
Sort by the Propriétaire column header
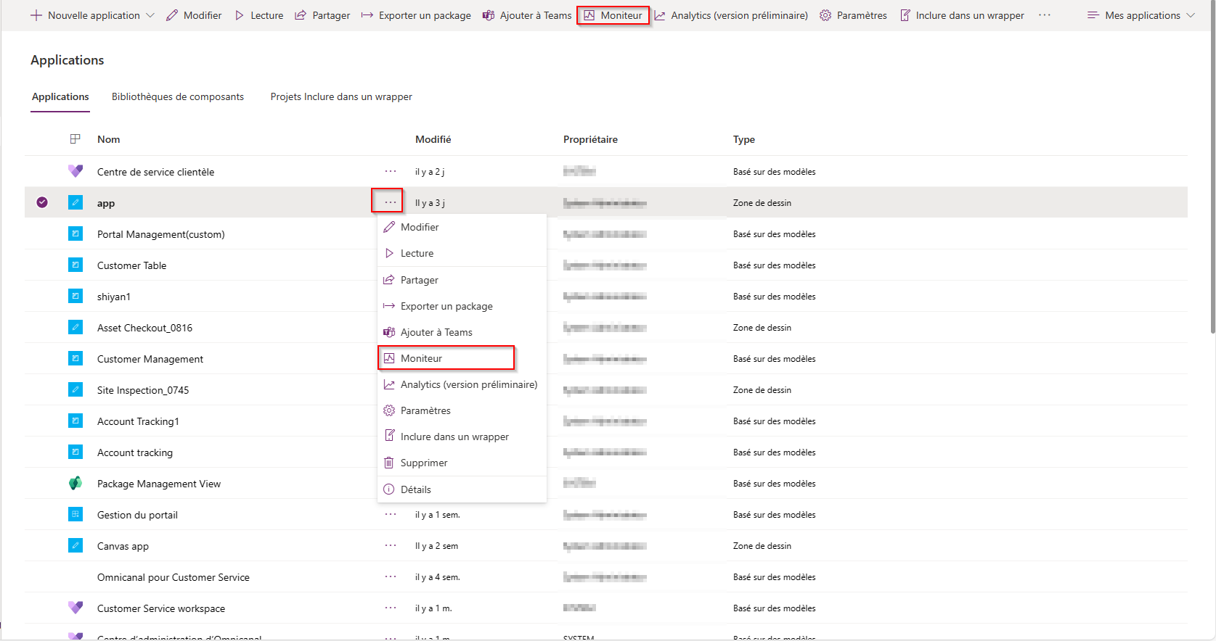pyautogui.click(x=590, y=139)
